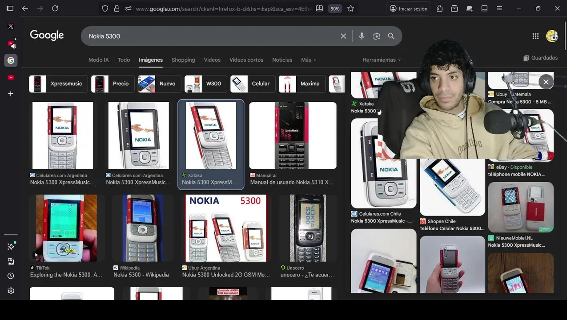Start voice search with microphone
Screen dimensions: 567x320
pos(362,36)
